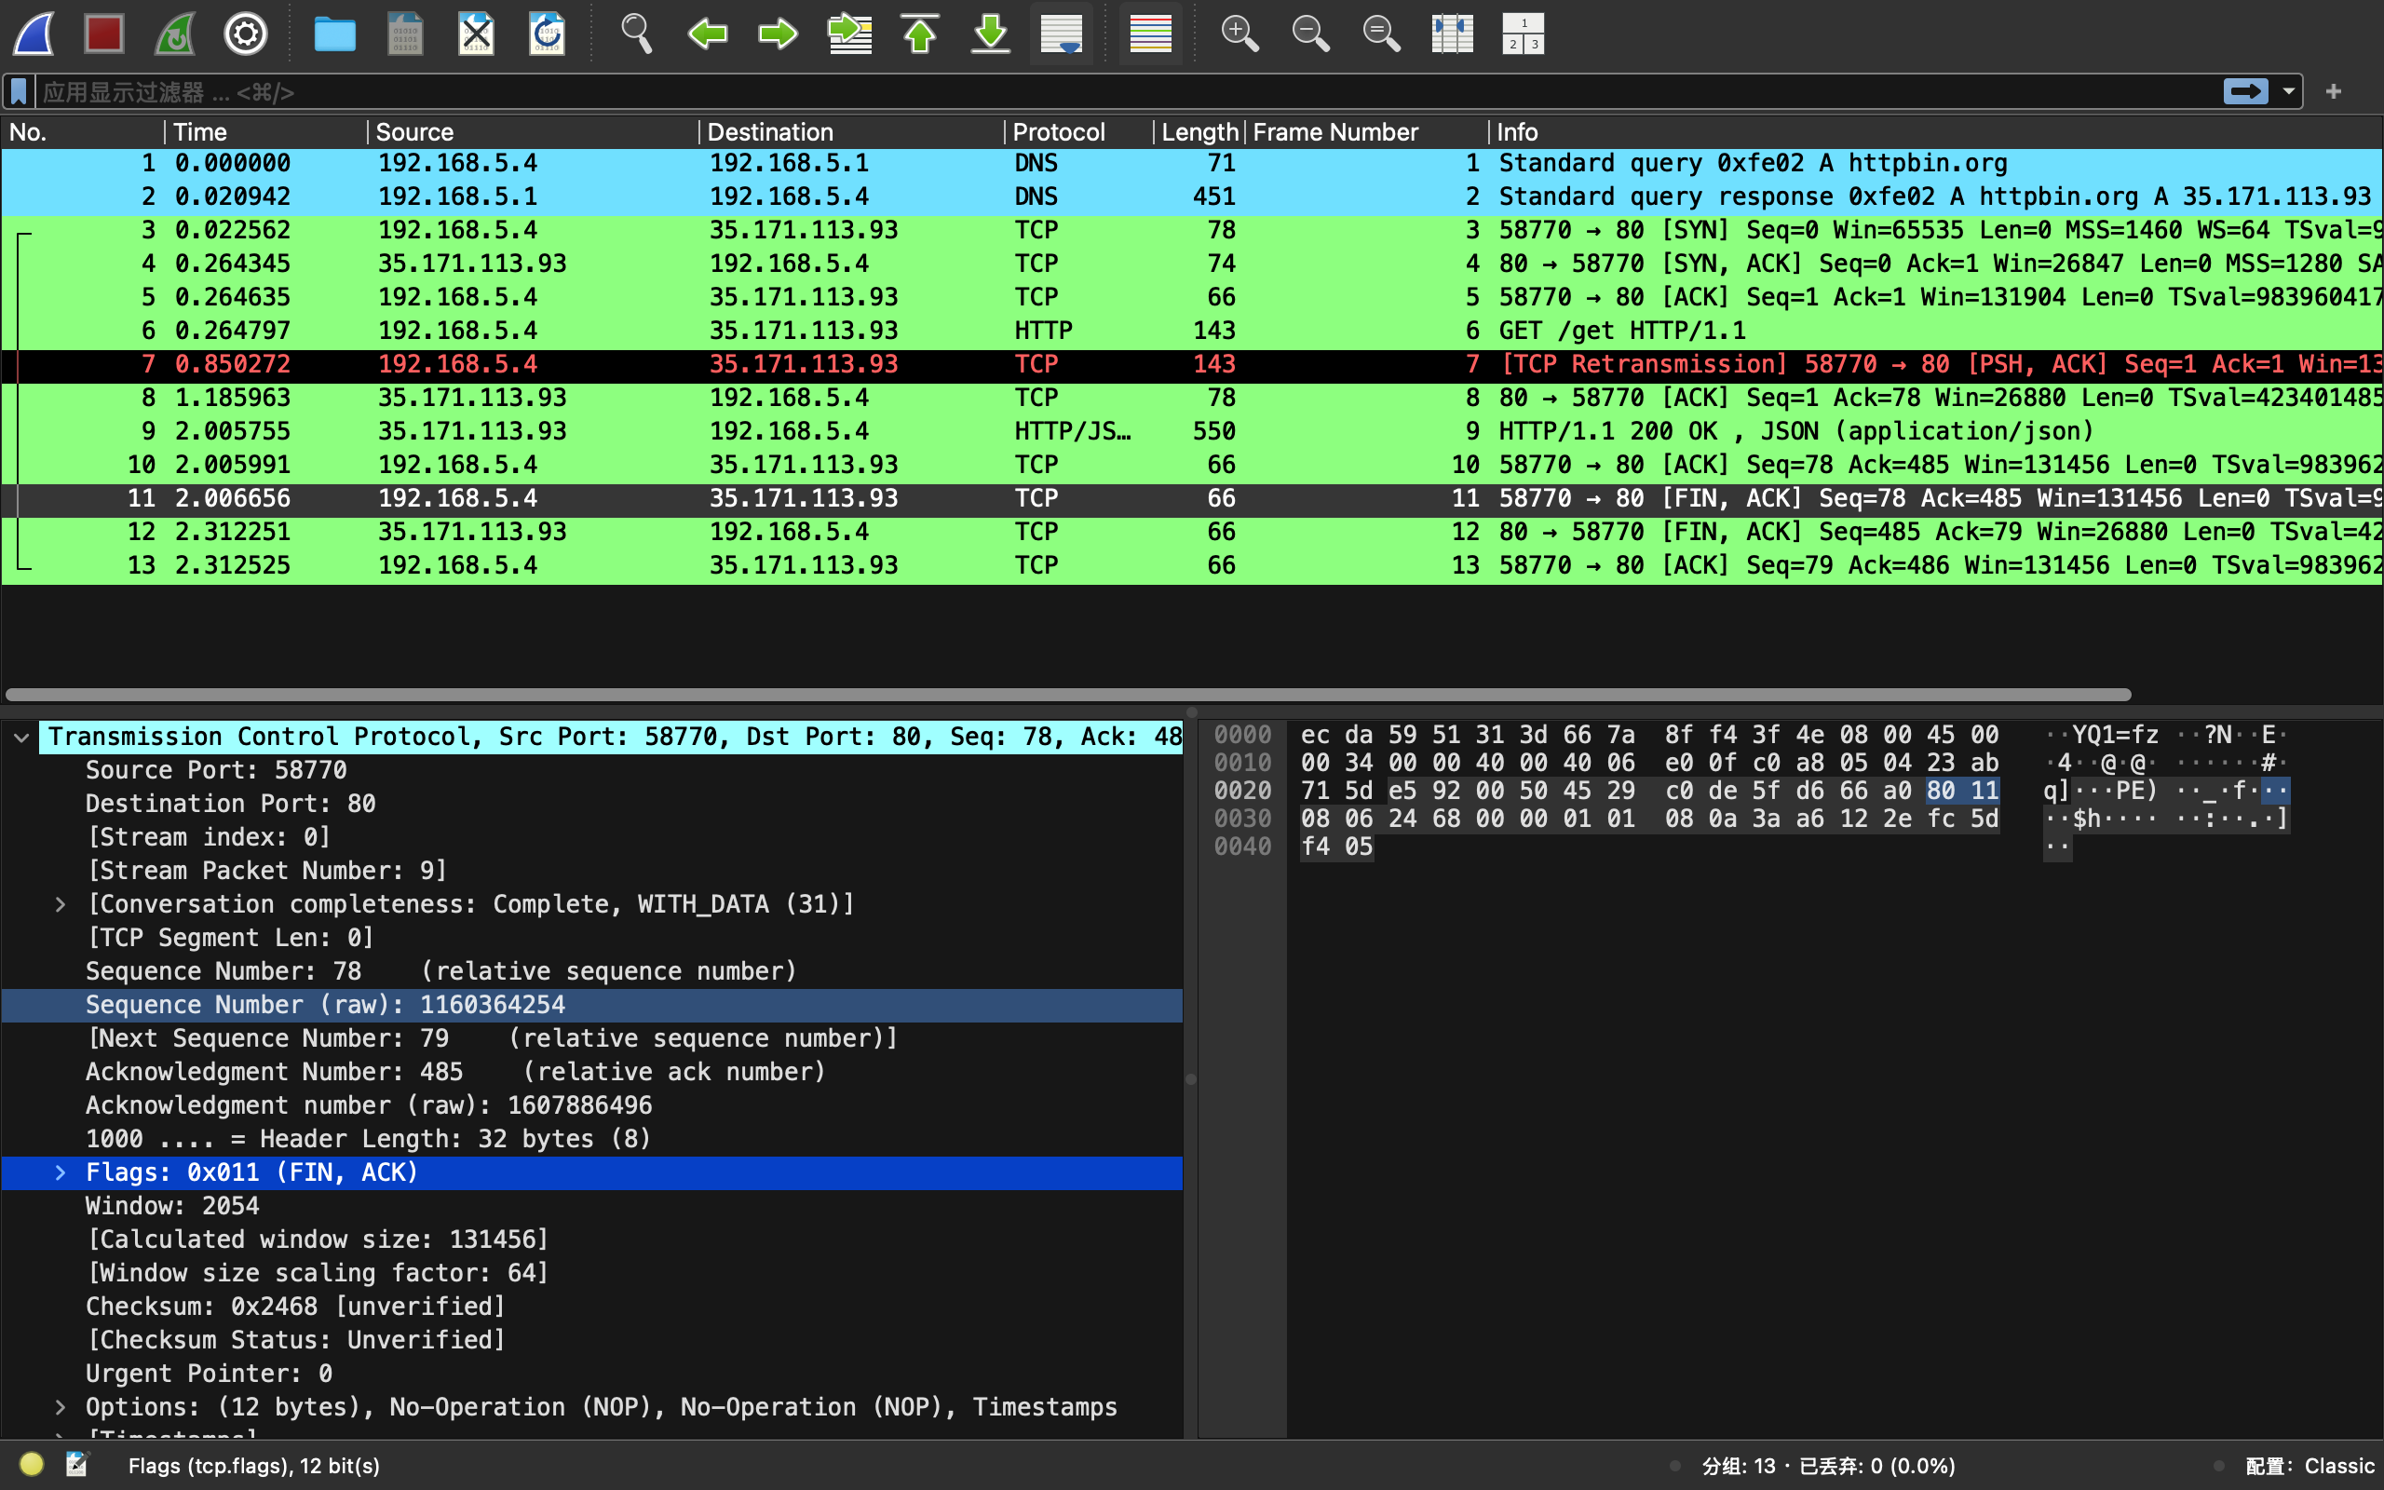2384x1490 pixels.
Task: Select Source Port: 58770 field
Action: pos(591,771)
